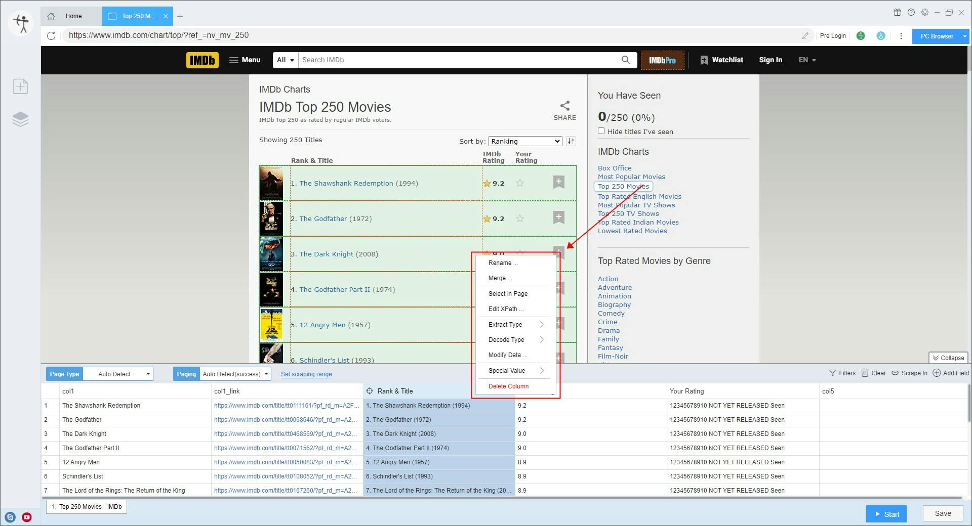Rate The Shawshank Redemption with star icon
972x526 pixels.
[x=520, y=183]
